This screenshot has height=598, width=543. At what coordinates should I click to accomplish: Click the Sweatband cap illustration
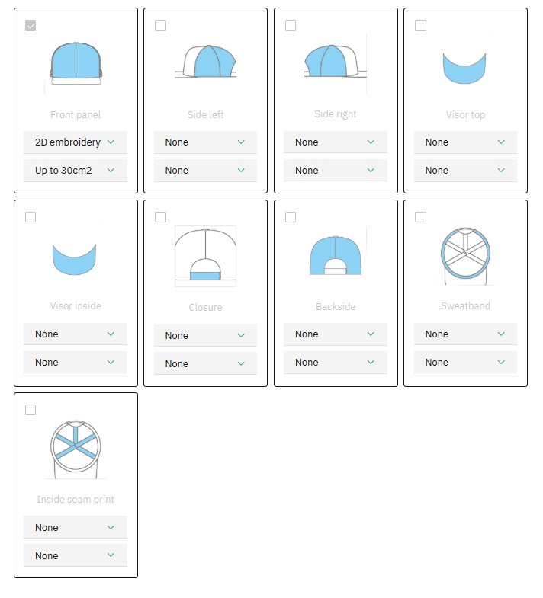click(x=465, y=256)
